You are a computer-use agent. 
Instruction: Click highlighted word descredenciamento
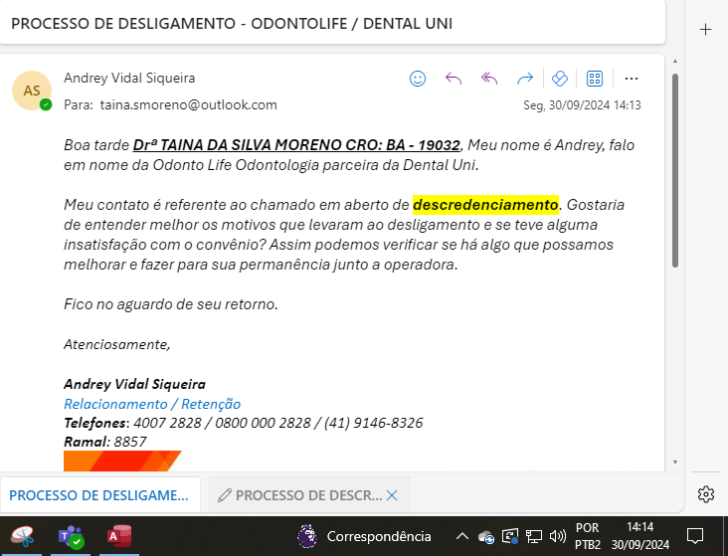click(x=485, y=205)
